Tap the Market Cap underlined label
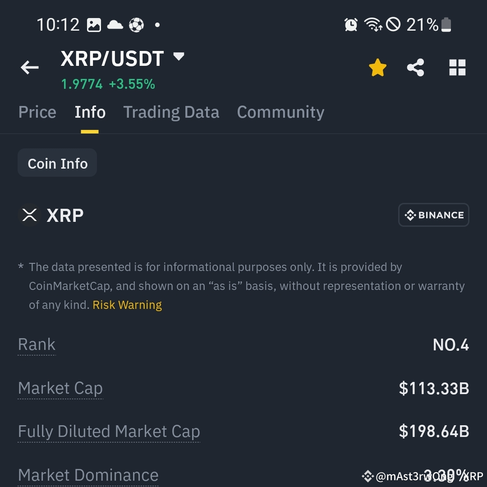Image resolution: width=487 pixels, height=487 pixels. point(60,388)
